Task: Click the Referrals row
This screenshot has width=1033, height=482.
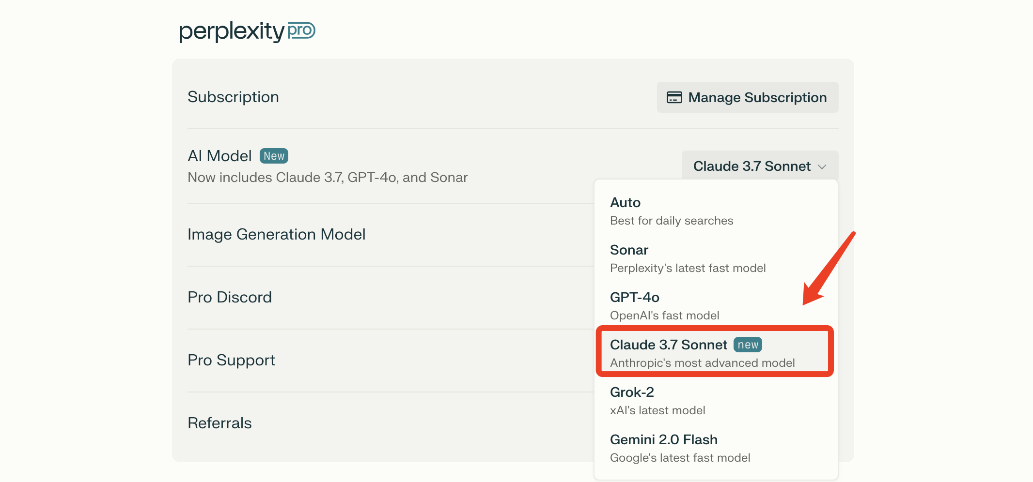Action: pyautogui.click(x=219, y=423)
